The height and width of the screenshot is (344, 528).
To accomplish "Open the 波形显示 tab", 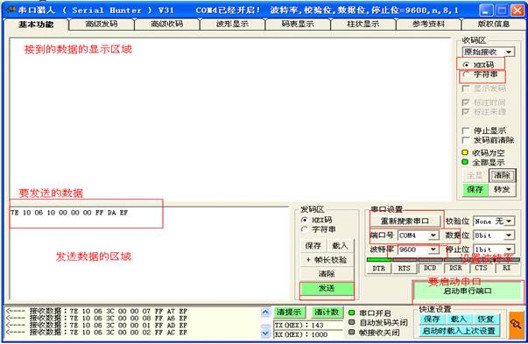I will click(232, 25).
